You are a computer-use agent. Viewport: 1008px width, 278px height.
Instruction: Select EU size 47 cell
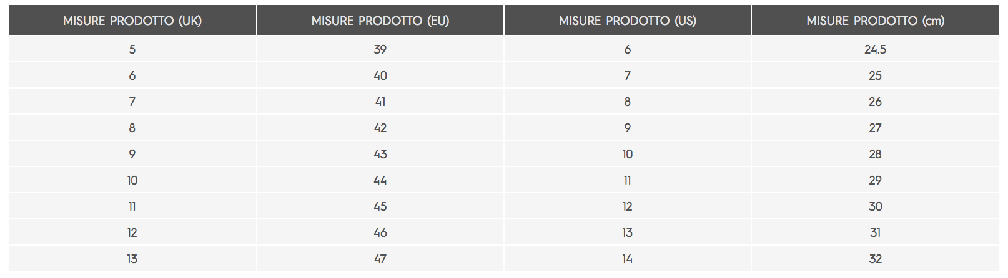(380, 259)
